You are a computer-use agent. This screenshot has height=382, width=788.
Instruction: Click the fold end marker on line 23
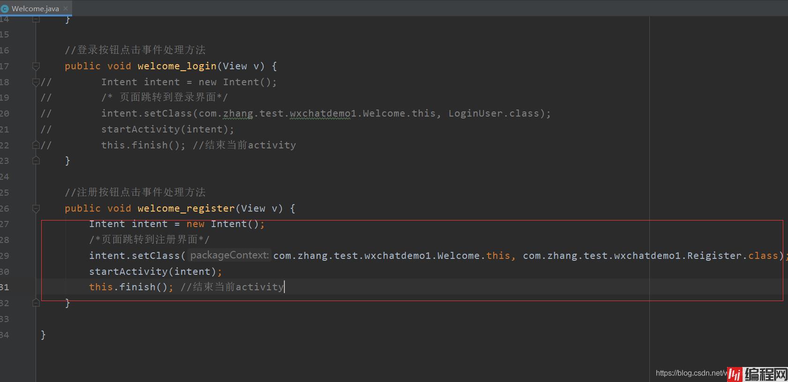(x=36, y=161)
